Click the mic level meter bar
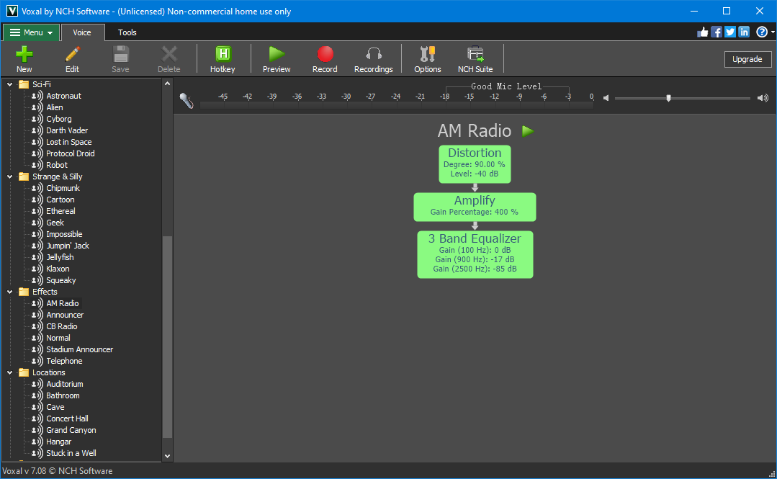 (397, 105)
